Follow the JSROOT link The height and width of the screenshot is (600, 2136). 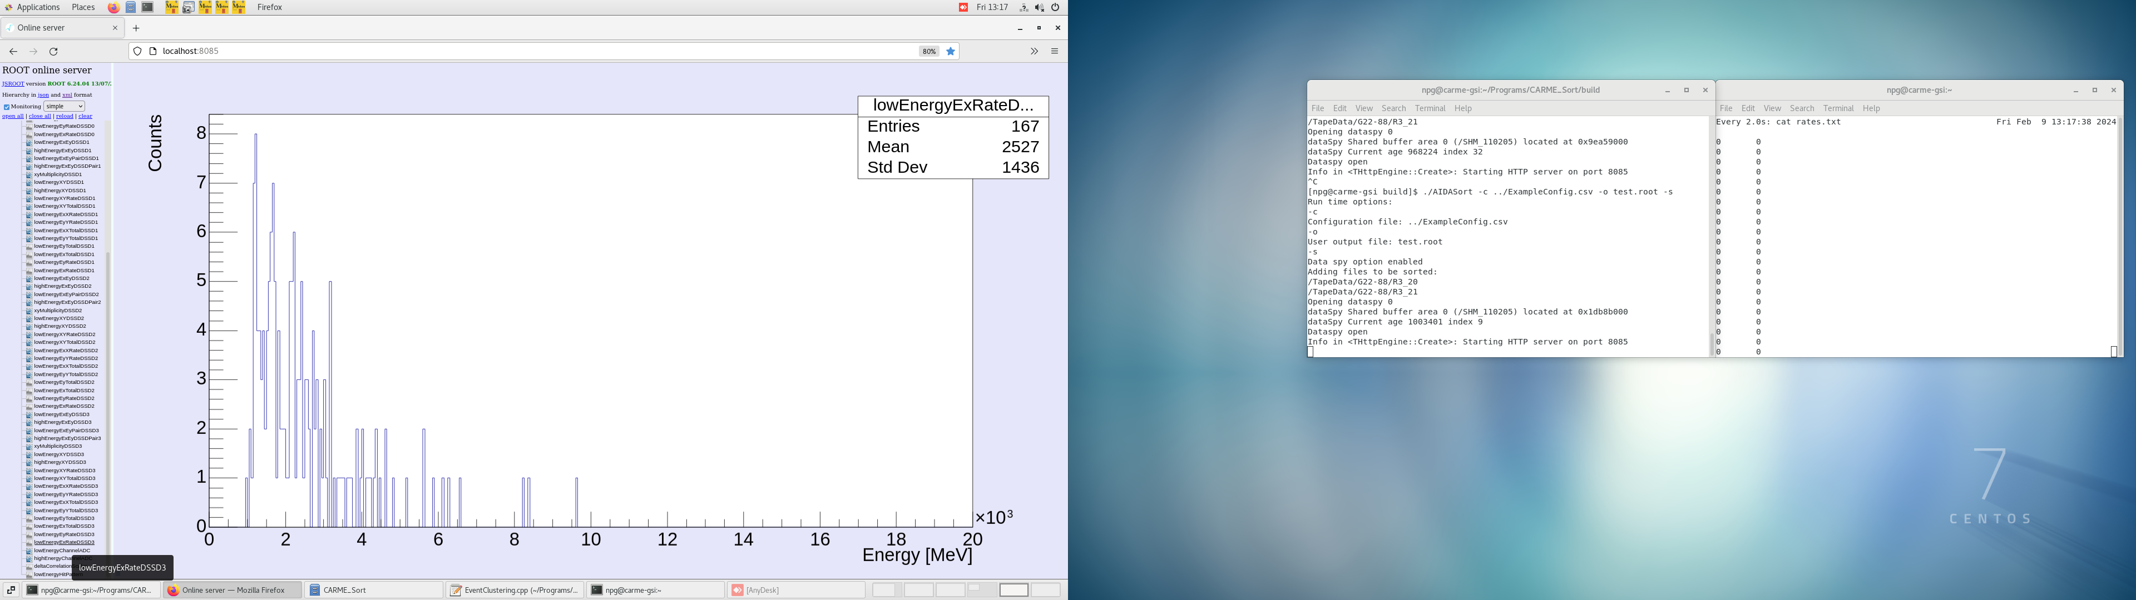[13, 84]
